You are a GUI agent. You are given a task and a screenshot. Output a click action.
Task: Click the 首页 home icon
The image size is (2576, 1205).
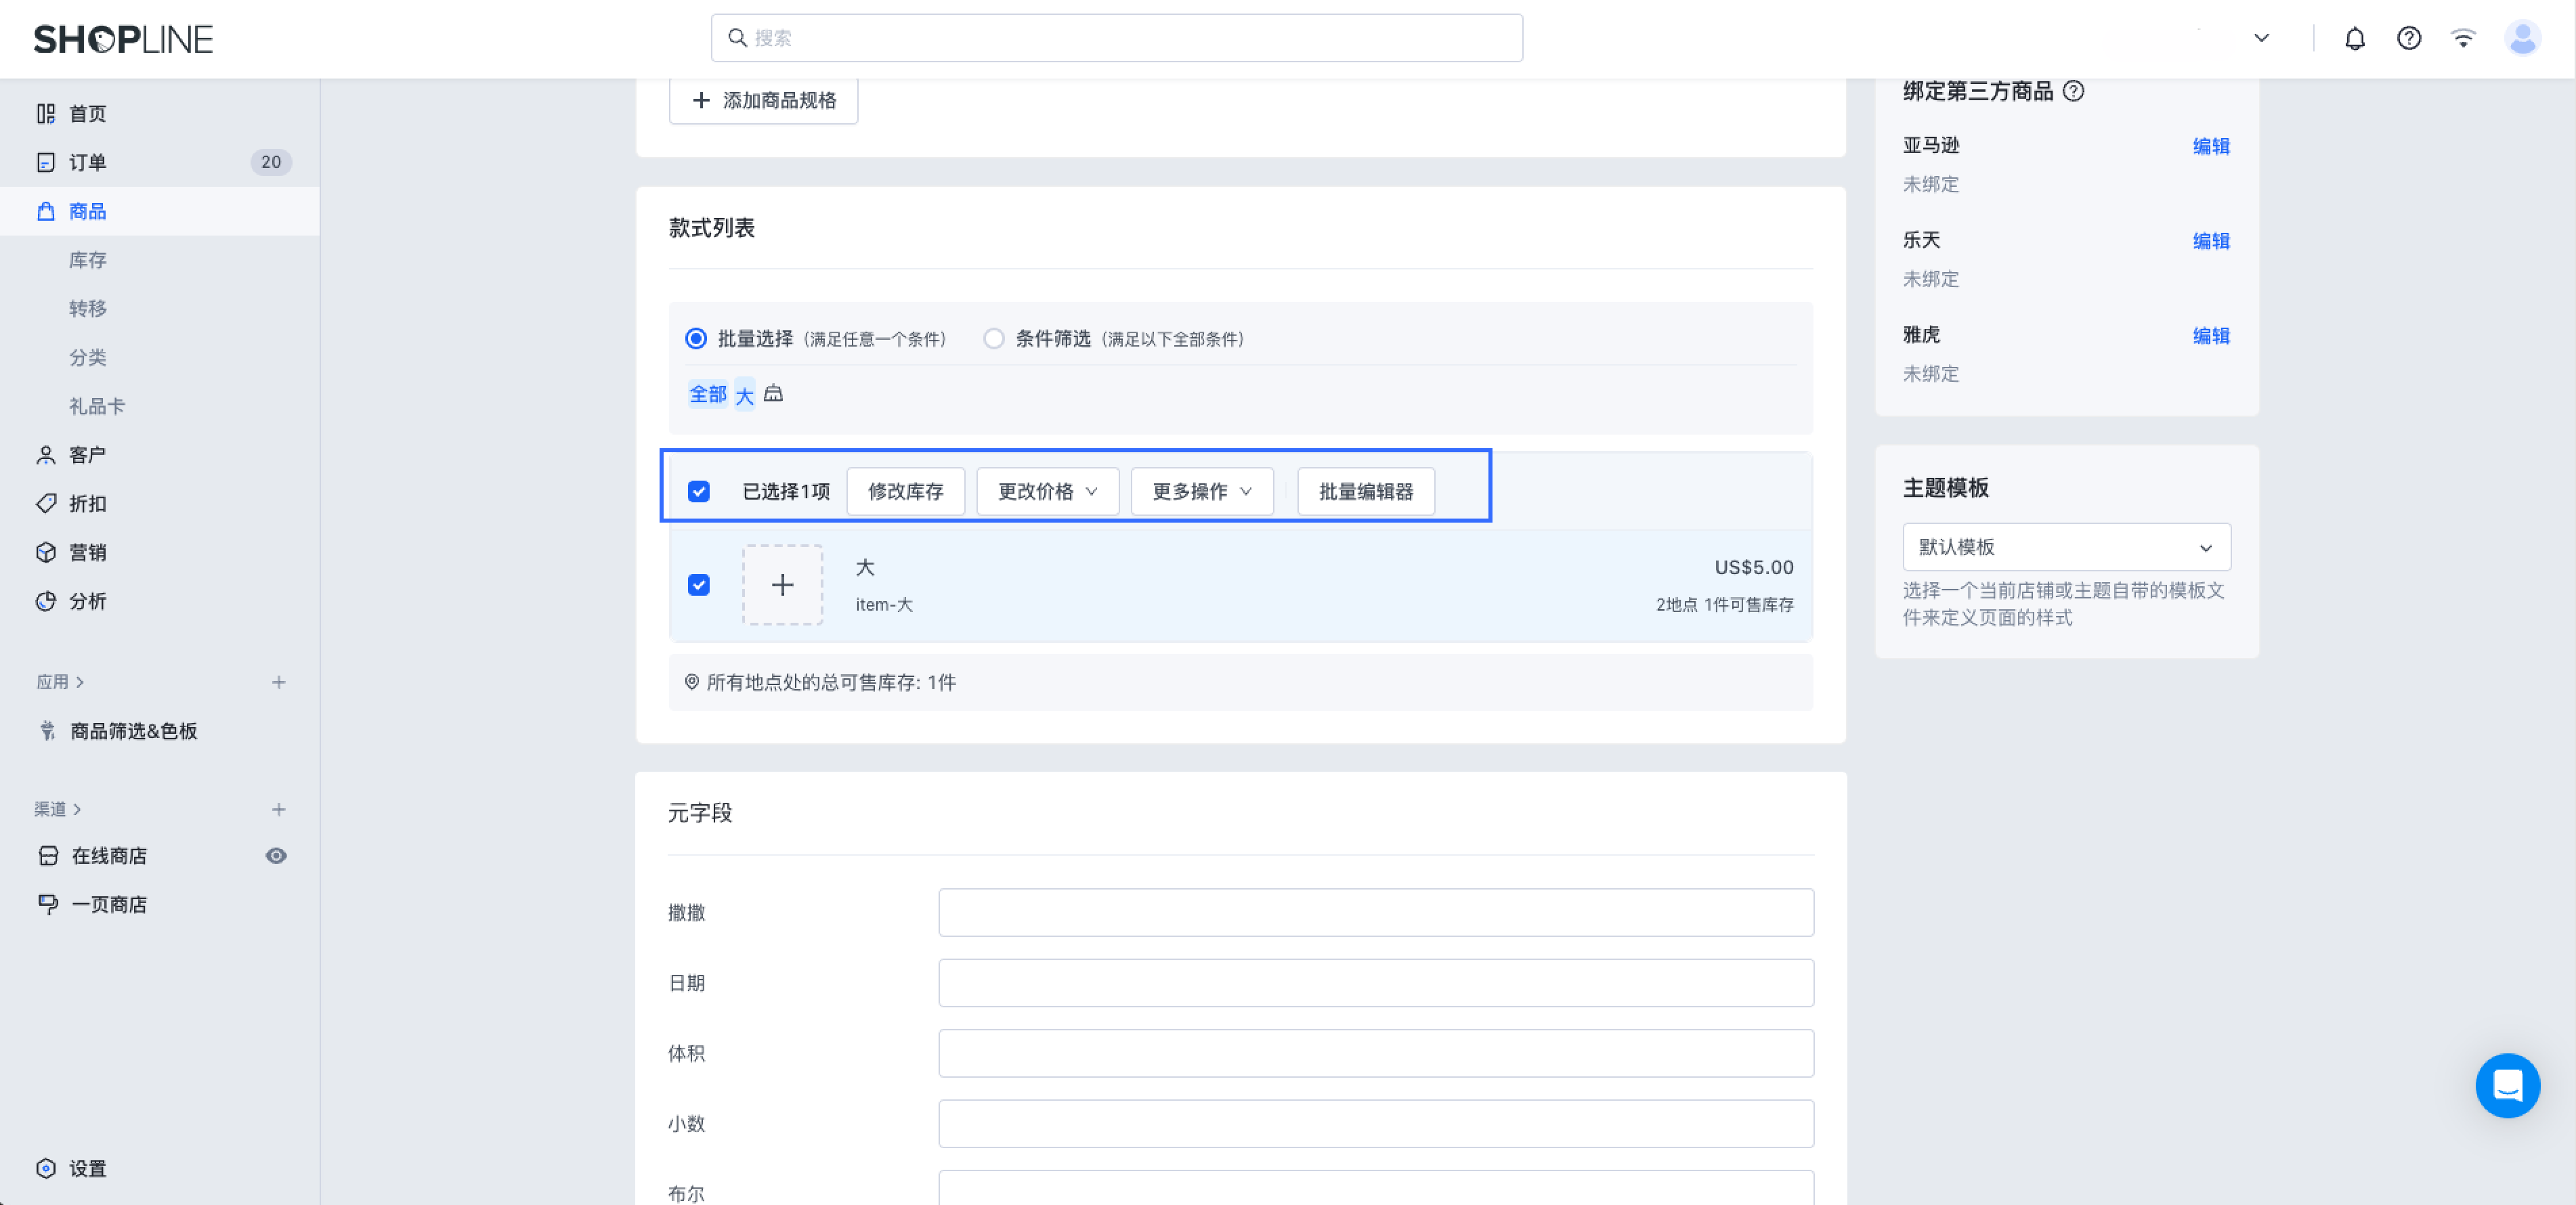click(x=46, y=114)
